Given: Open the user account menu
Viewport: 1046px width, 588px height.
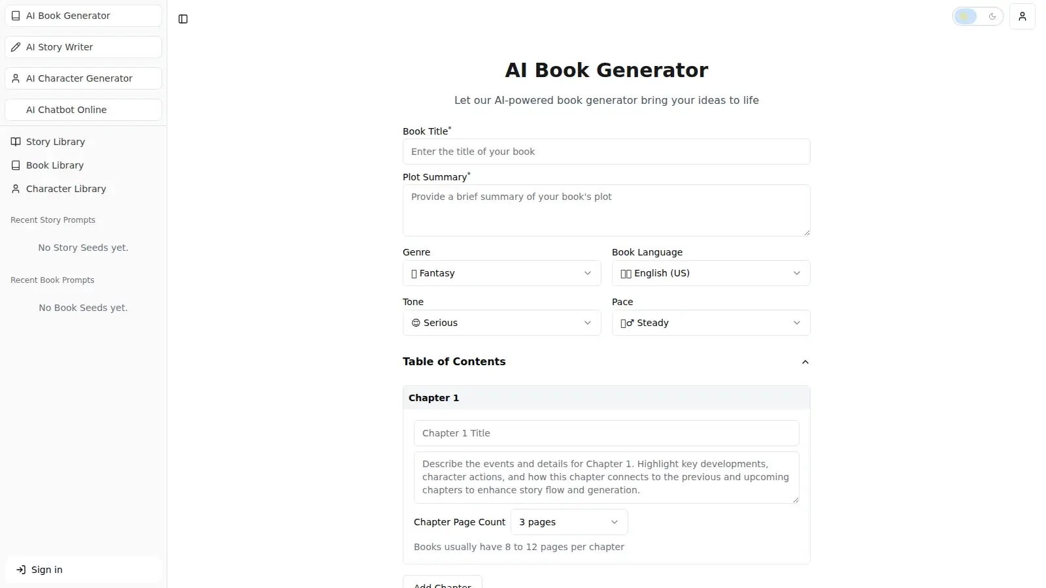Looking at the screenshot, I should tap(1023, 16).
